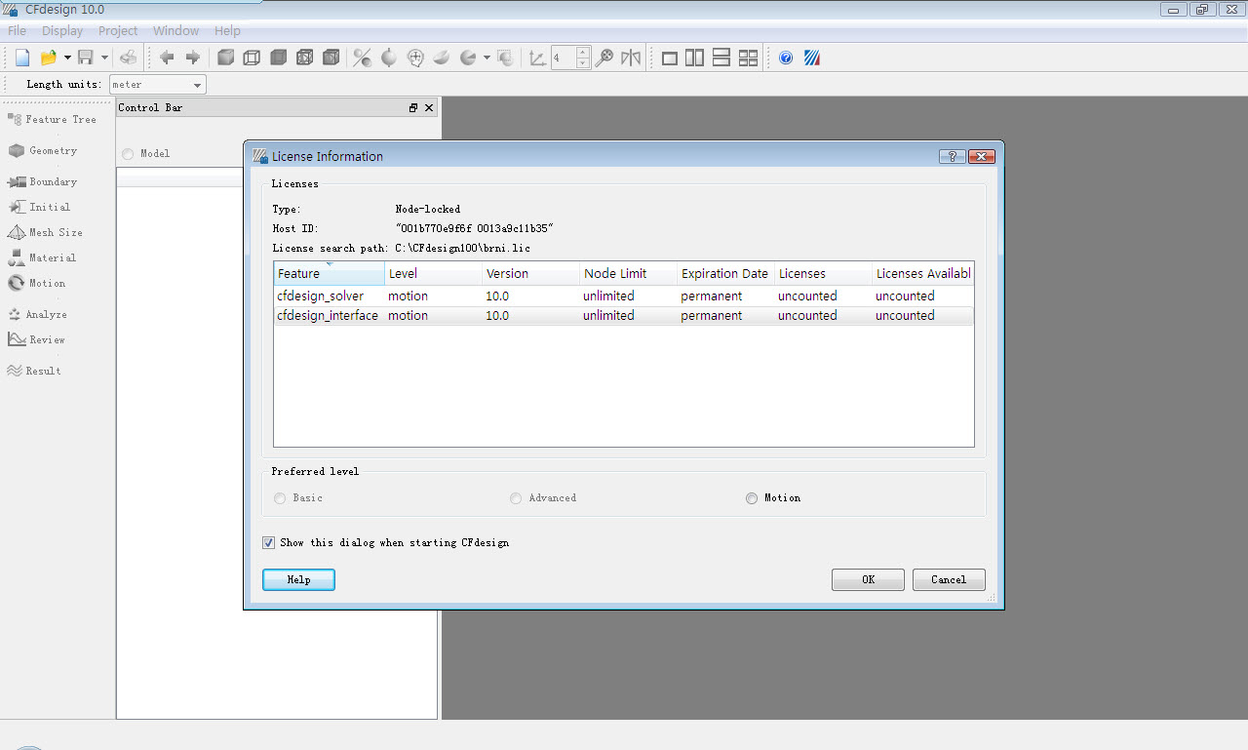Image resolution: width=1248 pixels, height=750 pixels.
Task: Sort by the Expiration Date column header
Action: [724, 273]
